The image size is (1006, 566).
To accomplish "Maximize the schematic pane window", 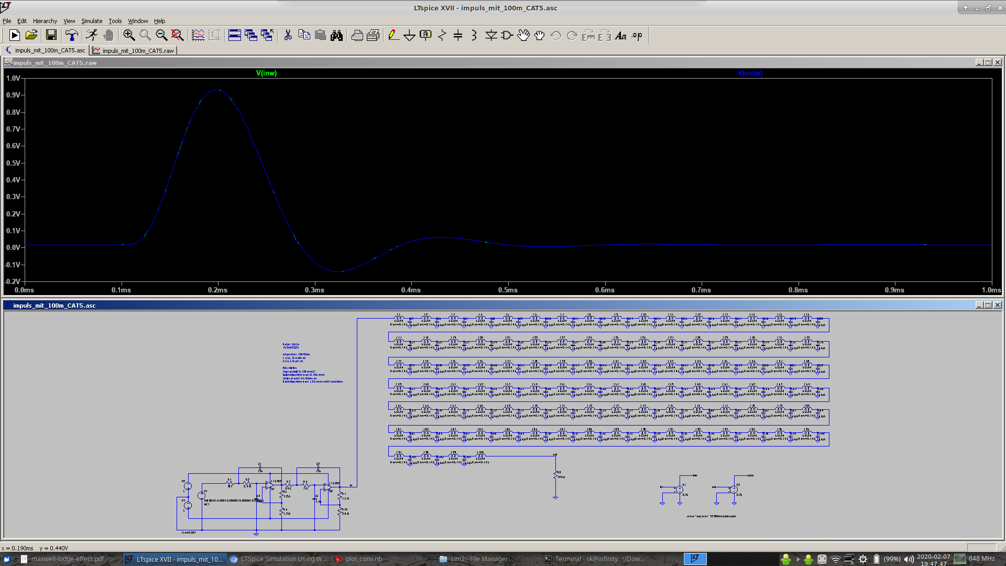I will (x=988, y=305).
